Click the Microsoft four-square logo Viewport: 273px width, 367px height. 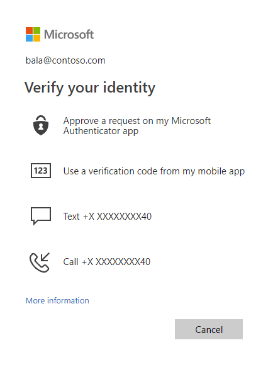(33, 34)
